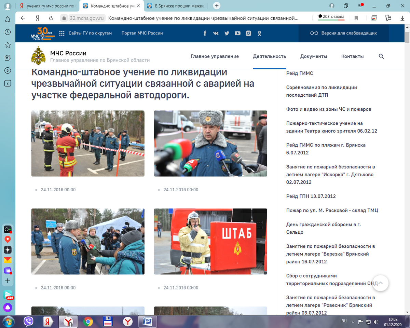Open Viber from the taskbar

(x=29, y=322)
